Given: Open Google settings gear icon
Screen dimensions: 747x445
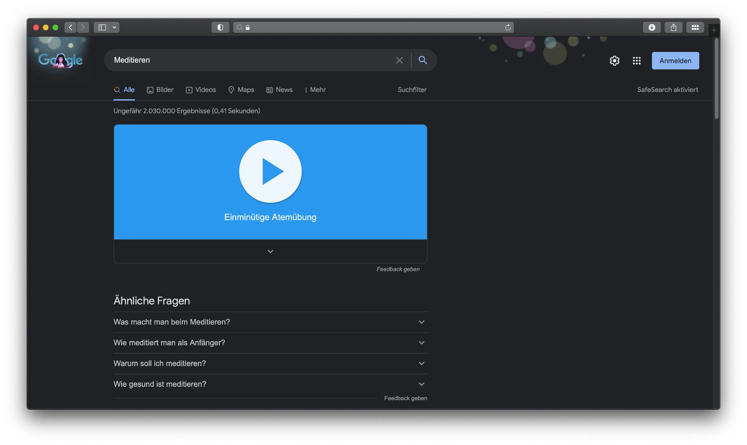Looking at the screenshot, I should point(614,61).
